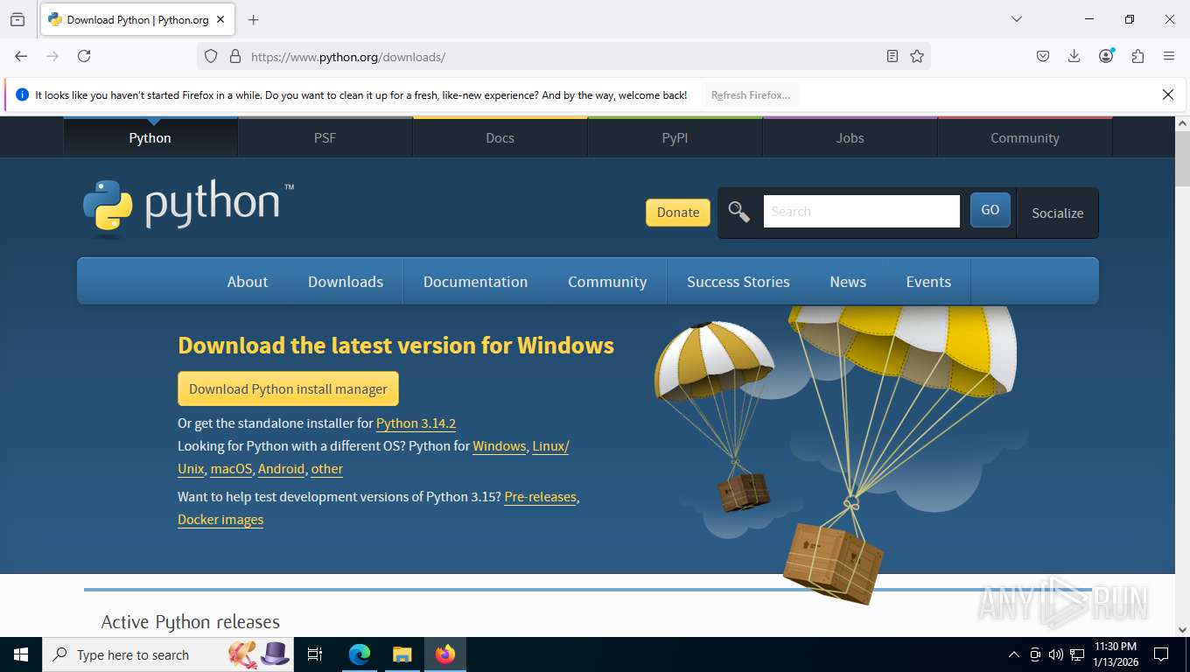This screenshot has height=672, width=1190.
Task: Follow the macOS link
Action: coord(231,469)
